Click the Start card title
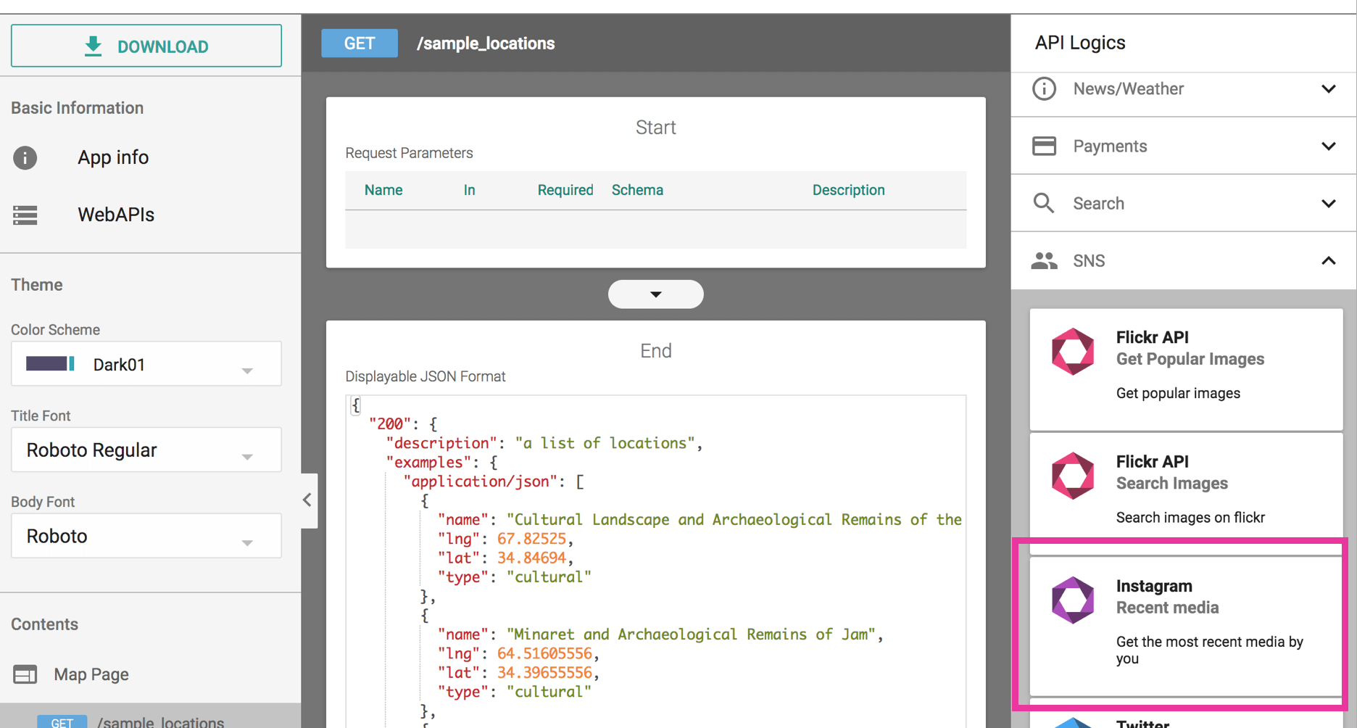Screen dimensions: 1357x728 coord(656,128)
